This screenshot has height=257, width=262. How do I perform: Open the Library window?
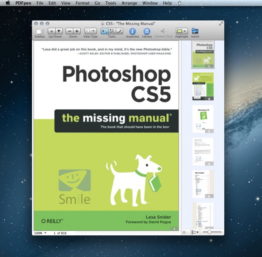point(147,31)
